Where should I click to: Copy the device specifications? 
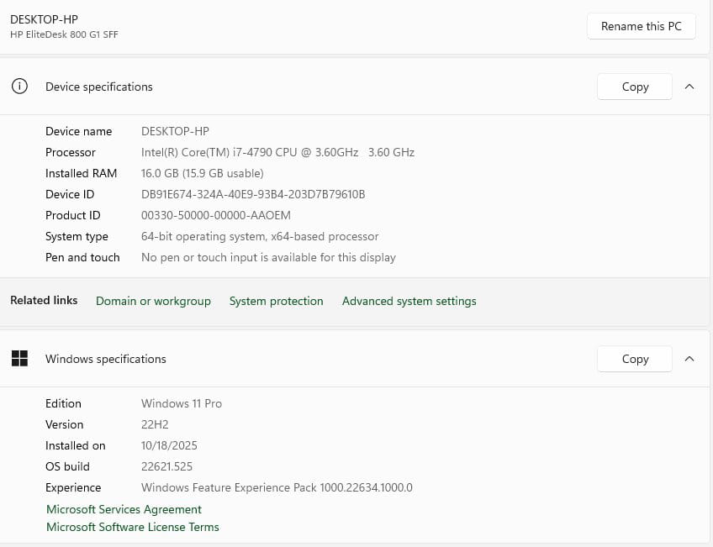pos(635,87)
